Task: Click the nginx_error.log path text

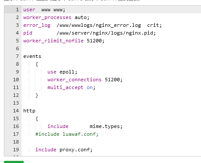Action: click(99, 25)
